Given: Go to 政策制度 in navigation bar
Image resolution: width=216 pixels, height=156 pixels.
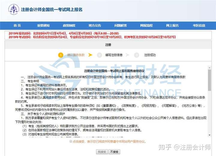Looking at the screenshot, I should [x=69, y=25].
